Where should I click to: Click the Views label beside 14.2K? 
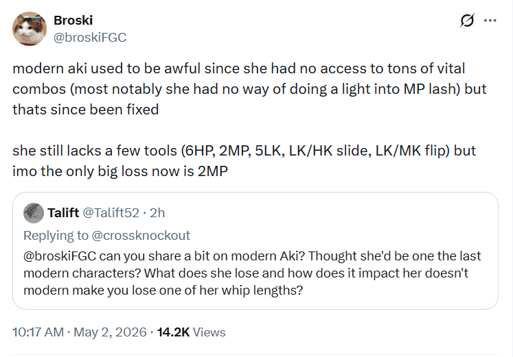click(209, 332)
